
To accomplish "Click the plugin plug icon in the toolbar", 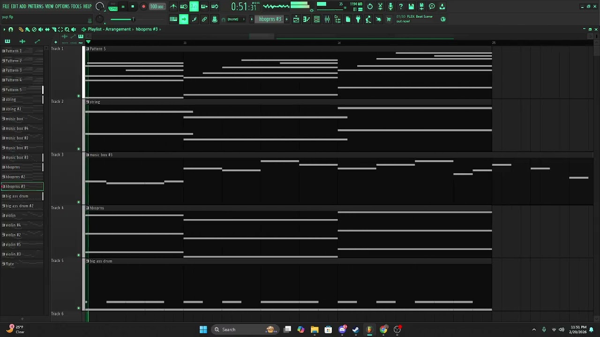I will click(358, 19).
